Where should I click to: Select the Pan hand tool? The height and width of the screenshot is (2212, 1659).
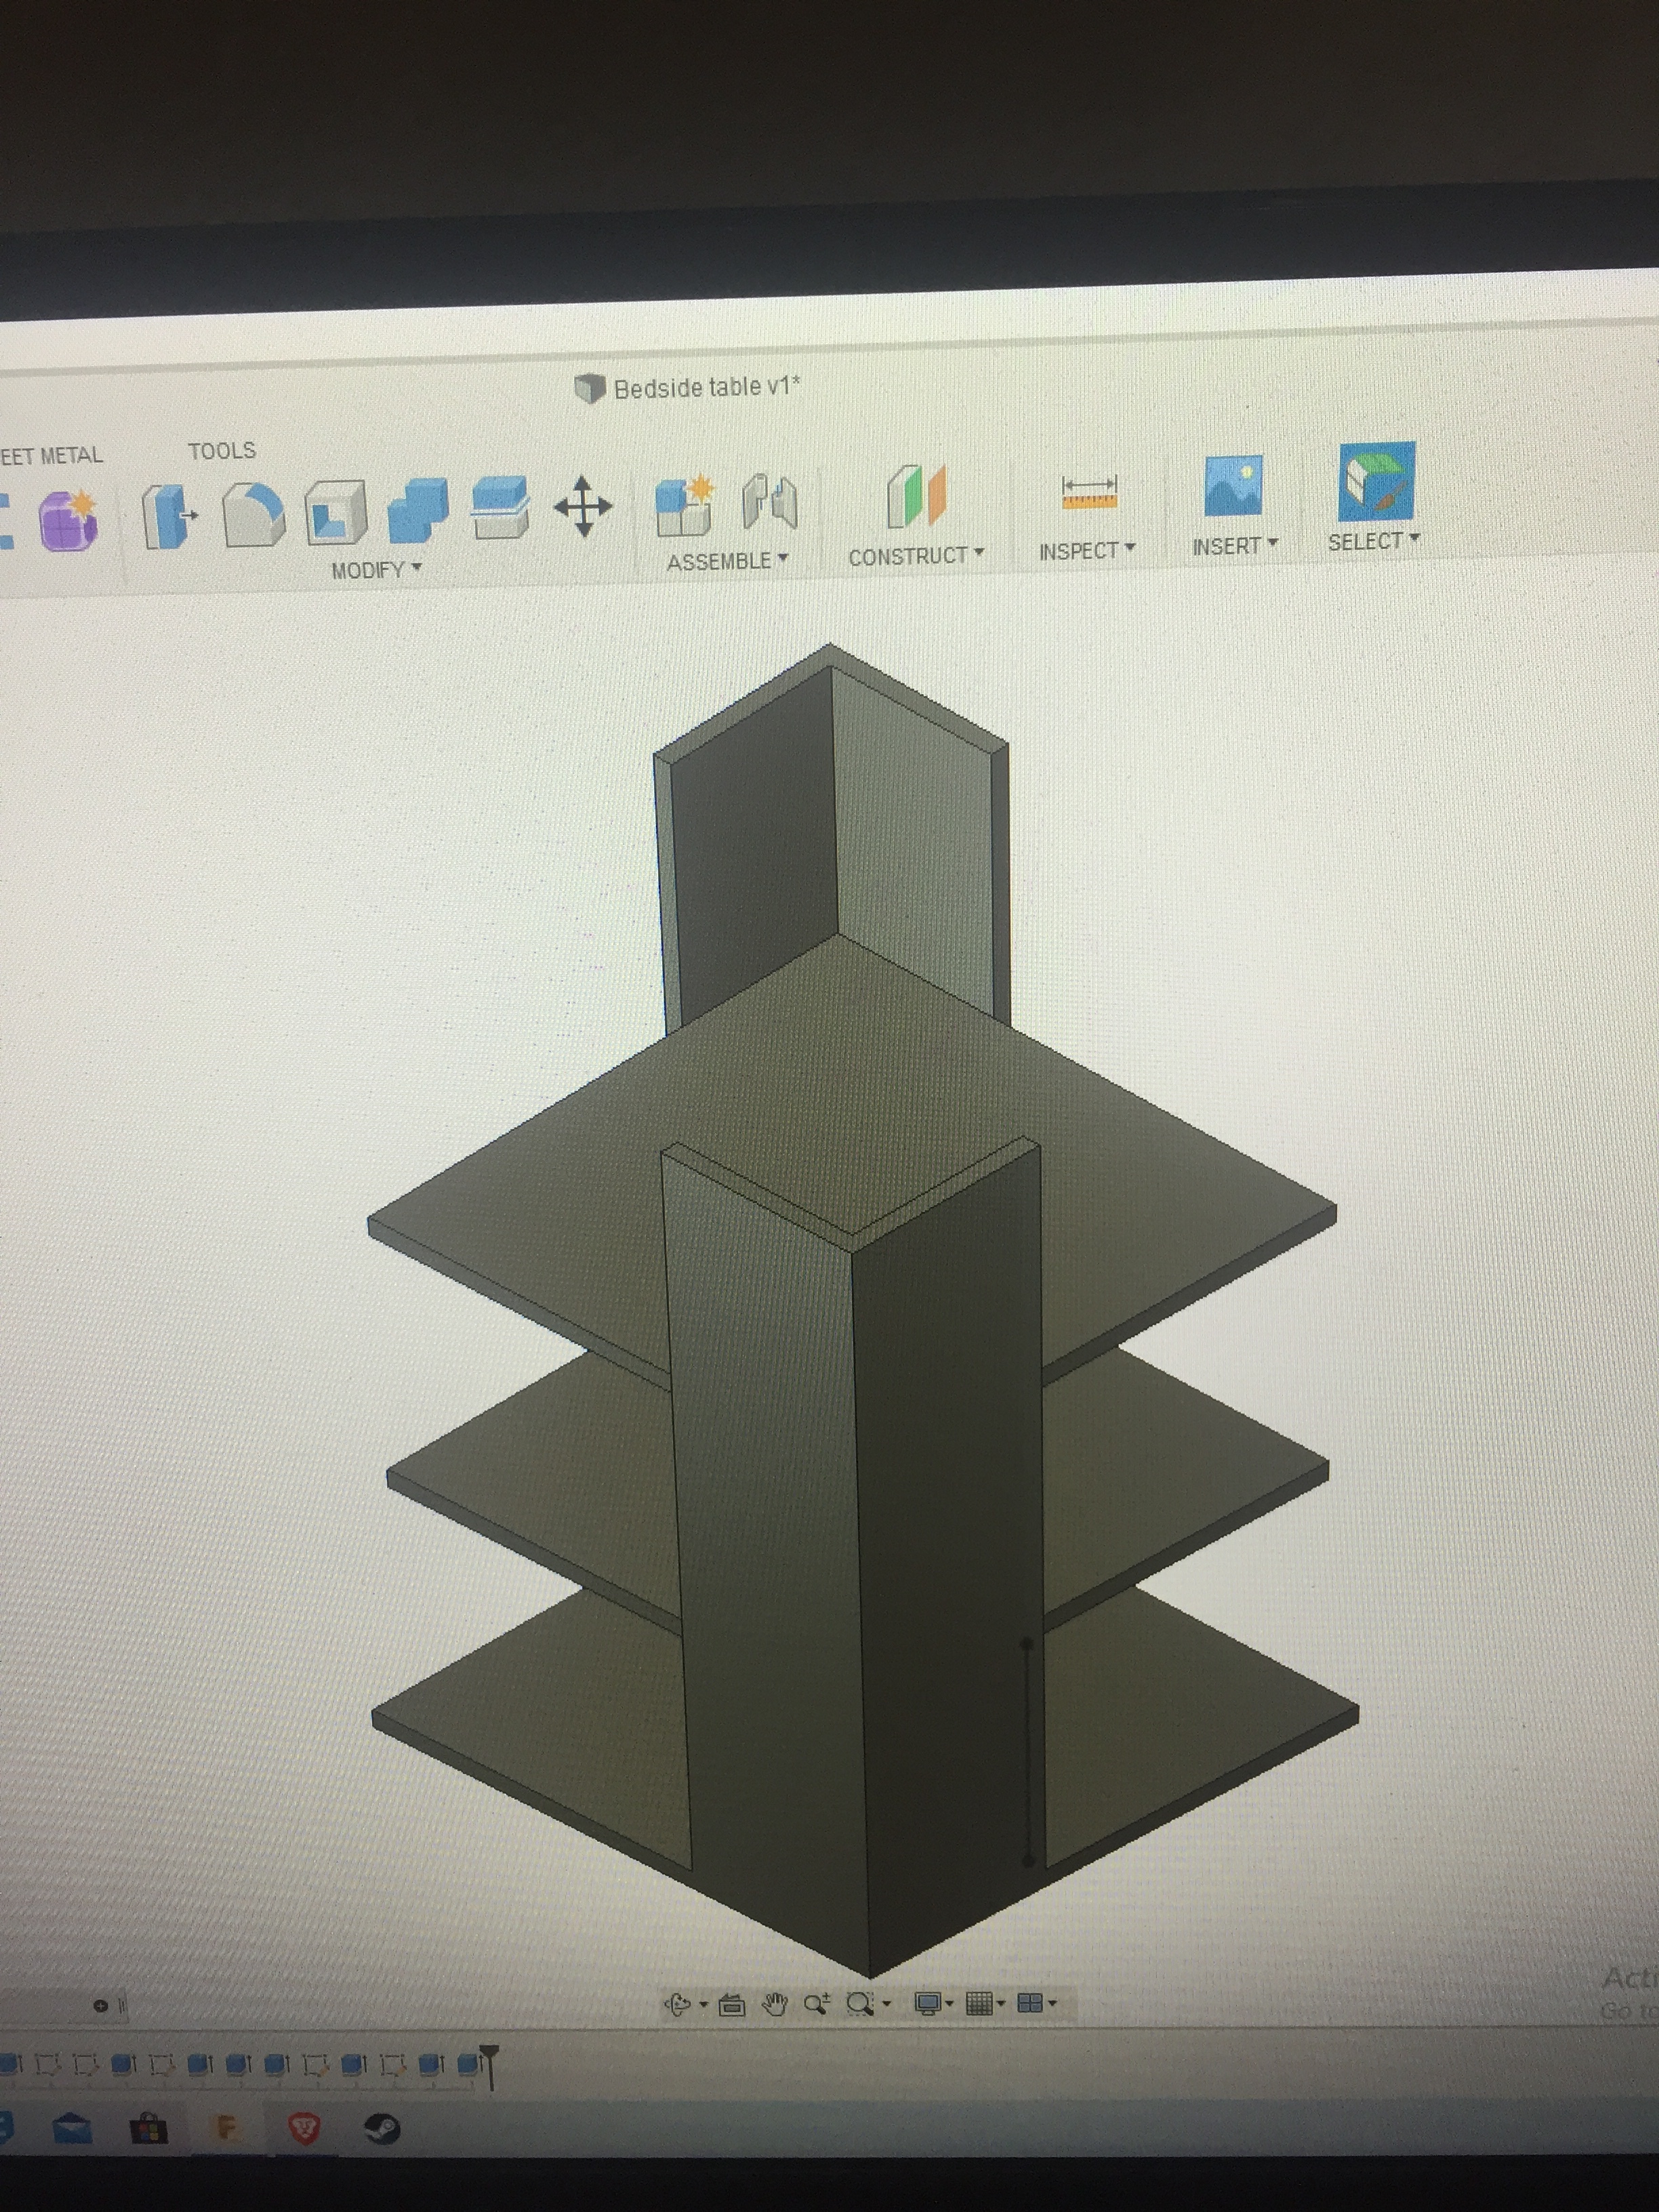pos(775,2004)
